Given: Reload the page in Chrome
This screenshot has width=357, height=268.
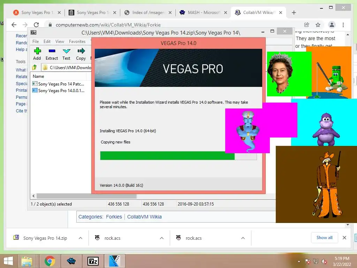Looking at the screenshot, I should 36,25.
